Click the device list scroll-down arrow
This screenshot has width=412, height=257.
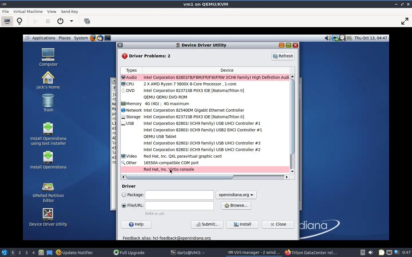coord(292,171)
